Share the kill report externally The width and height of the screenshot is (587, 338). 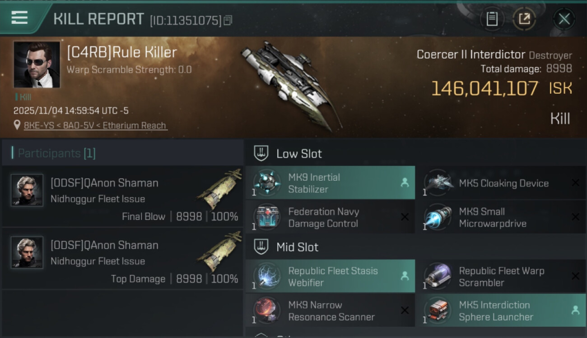coord(524,19)
